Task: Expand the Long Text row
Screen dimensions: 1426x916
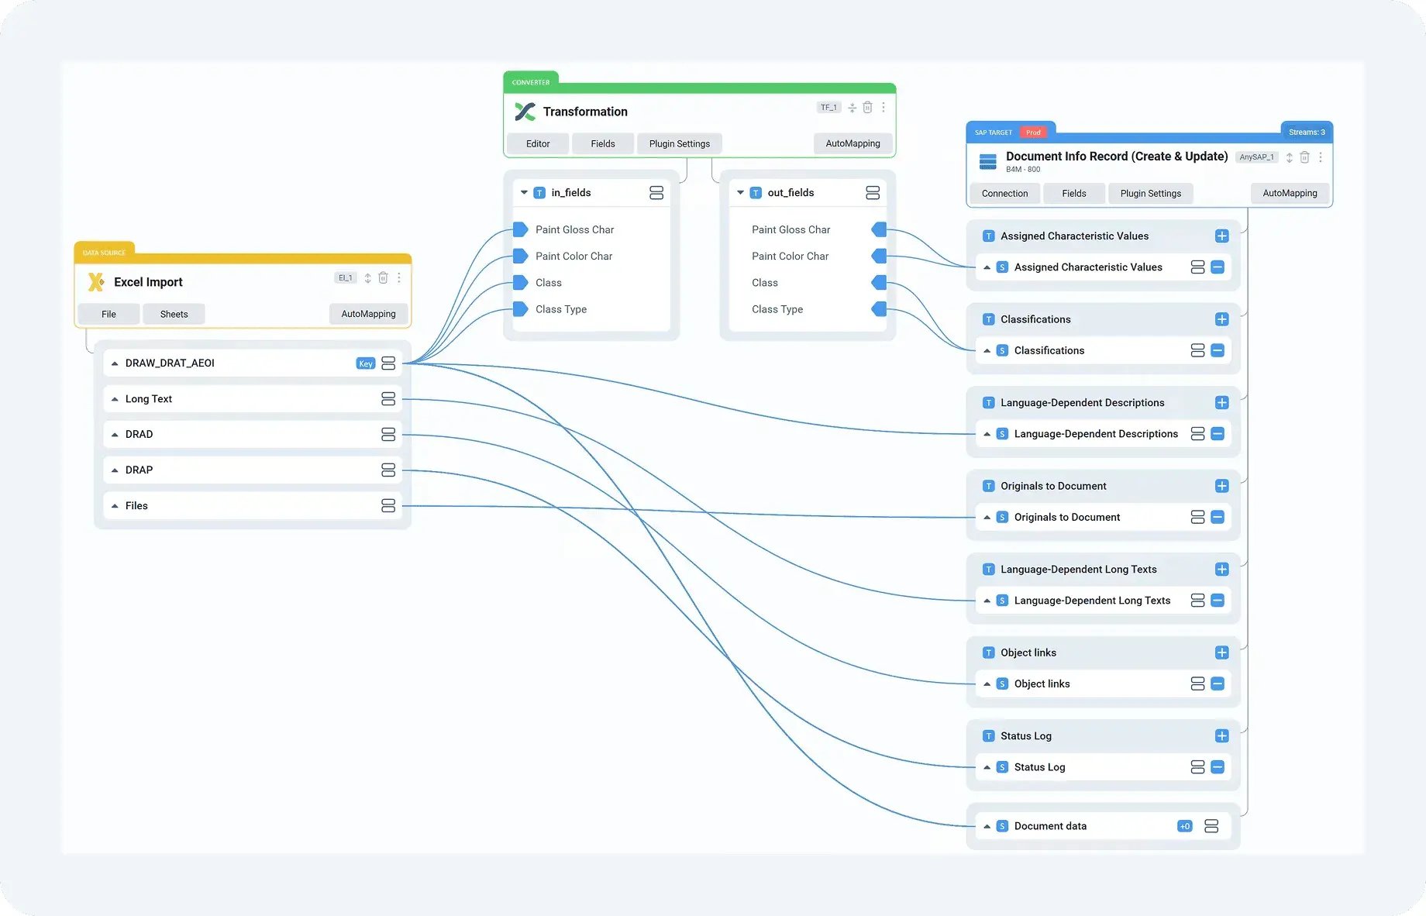Action: click(115, 399)
